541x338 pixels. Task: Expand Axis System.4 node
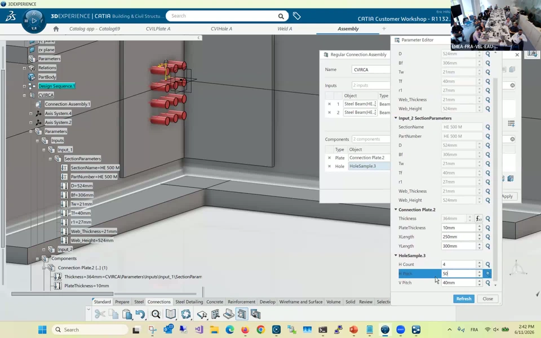[x=30, y=113]
